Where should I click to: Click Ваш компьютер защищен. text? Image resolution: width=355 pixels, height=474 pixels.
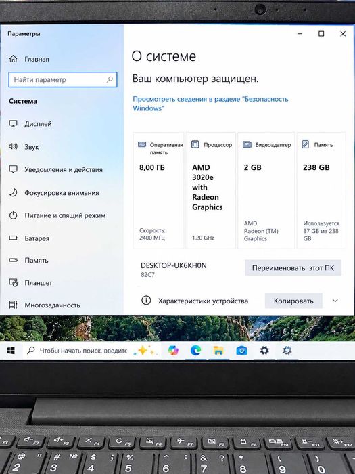(x=195, y=79)
